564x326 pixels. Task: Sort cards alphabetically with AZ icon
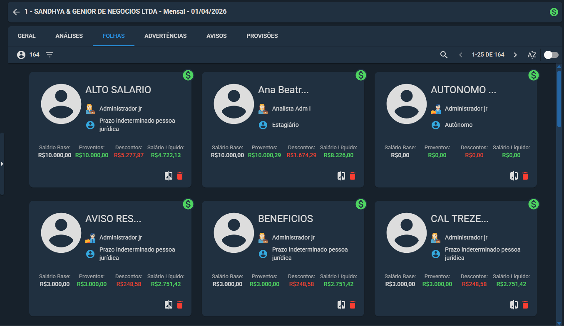point(532,55)
